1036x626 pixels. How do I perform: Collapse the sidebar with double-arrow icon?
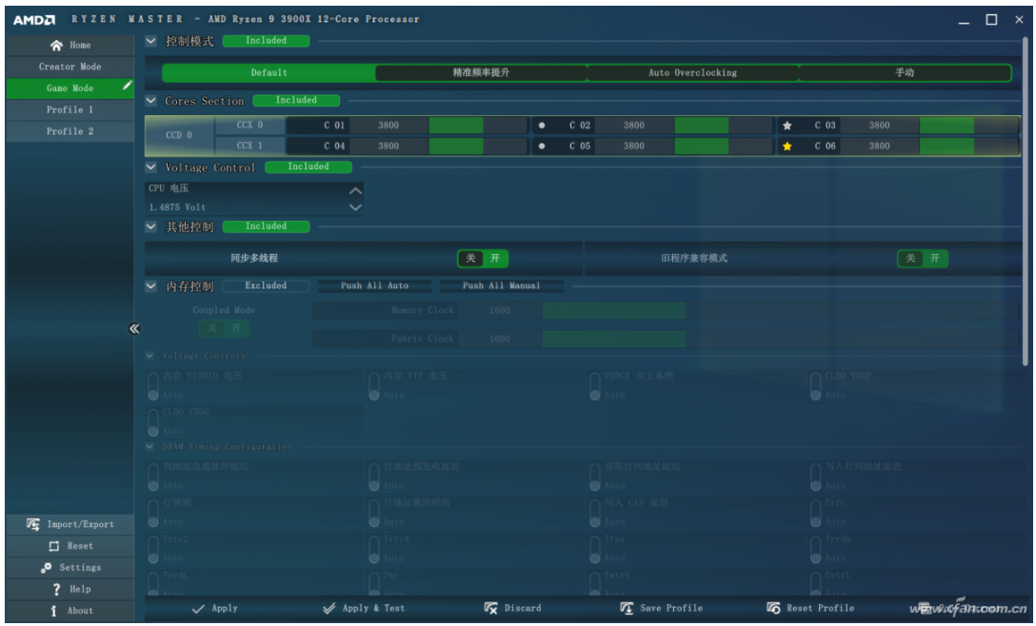pos(134,328)
